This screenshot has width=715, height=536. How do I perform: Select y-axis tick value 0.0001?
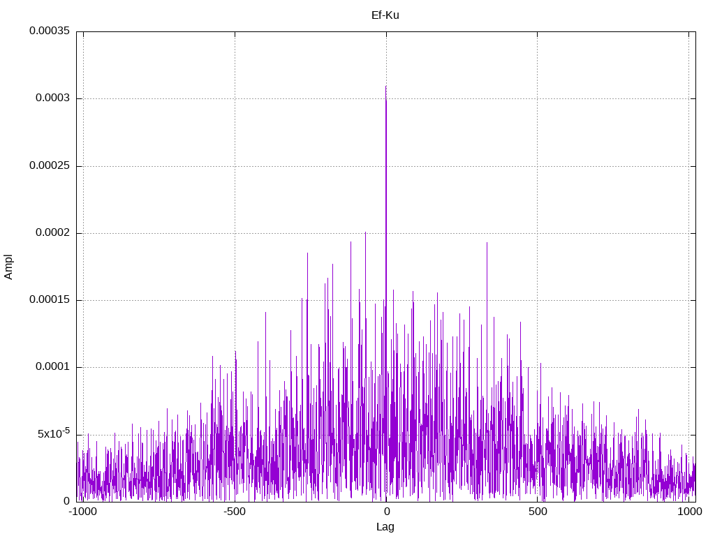pyautogui.click(x=53, y=366)
